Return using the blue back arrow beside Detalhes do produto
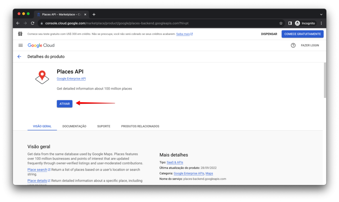 [x=19, y=56]
